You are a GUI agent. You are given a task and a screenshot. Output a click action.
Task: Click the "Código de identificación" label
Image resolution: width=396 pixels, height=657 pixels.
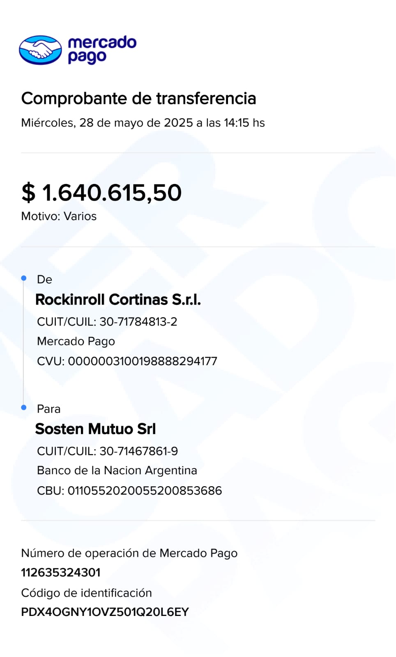[86, 593]
